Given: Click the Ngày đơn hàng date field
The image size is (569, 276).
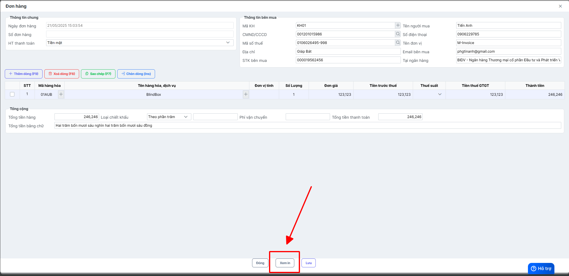Looking at the screenshot, I should click(140, 26).
